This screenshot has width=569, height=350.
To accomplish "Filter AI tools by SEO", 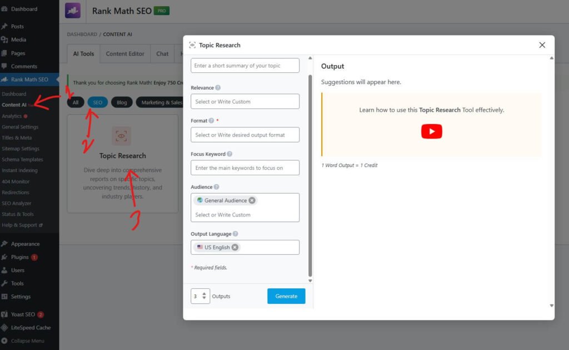I will [x=98, y=102].
